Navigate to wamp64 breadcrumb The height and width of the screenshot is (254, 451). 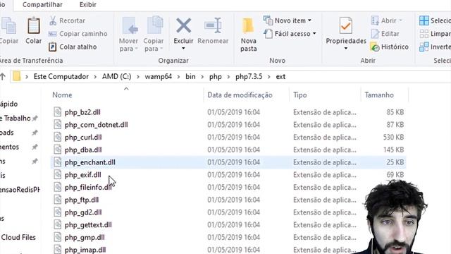coord(158,77)
